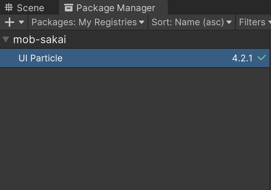This screenshot has height=190, width=271.
Task: Select the Package Manager tab
Action: (115, 8)
